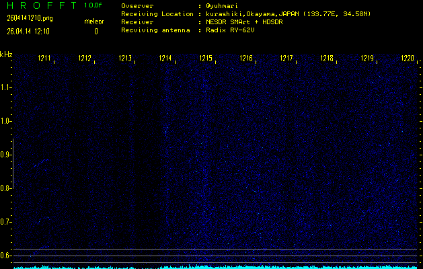Click time marker 1214
423x269 pixels.
point(165,59)
